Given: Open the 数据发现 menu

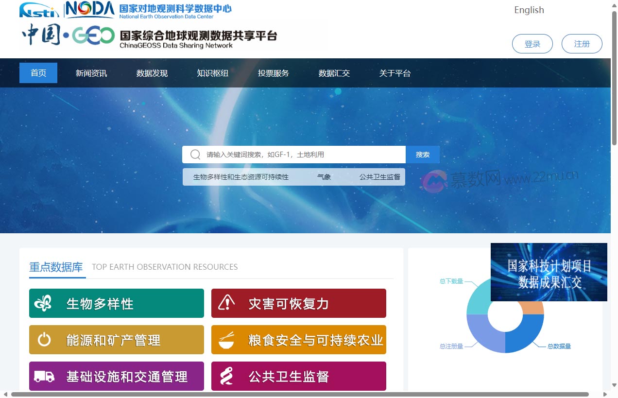Looking at the screenshot, I should pyautogui.click(x=152, y=73).
